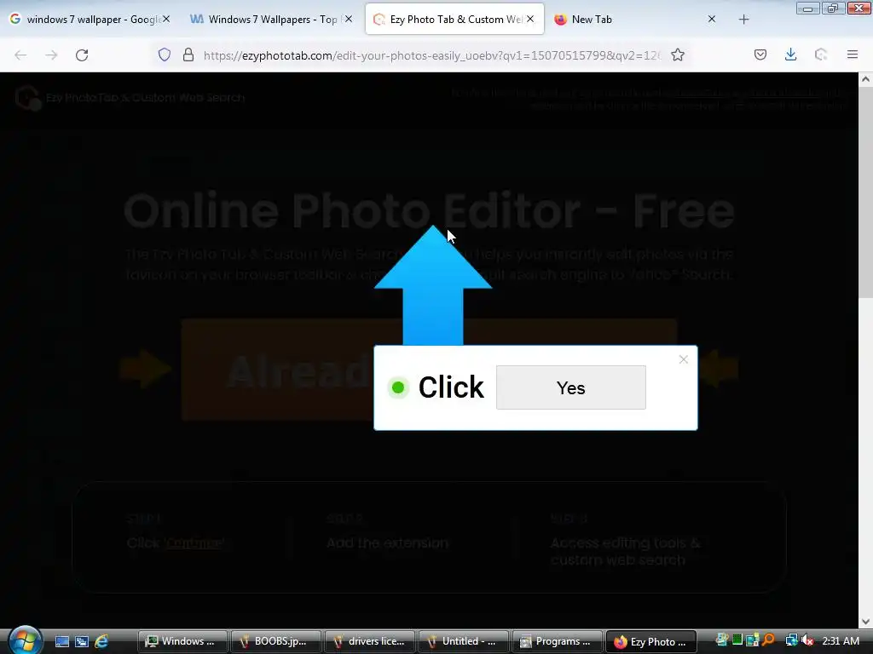
Task: Select the Ezy Photo Tab browser tab
Action: click(455, 20)
